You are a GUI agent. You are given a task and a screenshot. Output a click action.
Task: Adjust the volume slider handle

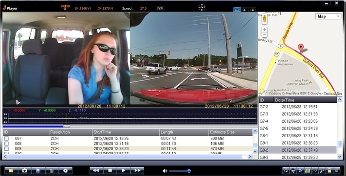[x=189, y=171]
